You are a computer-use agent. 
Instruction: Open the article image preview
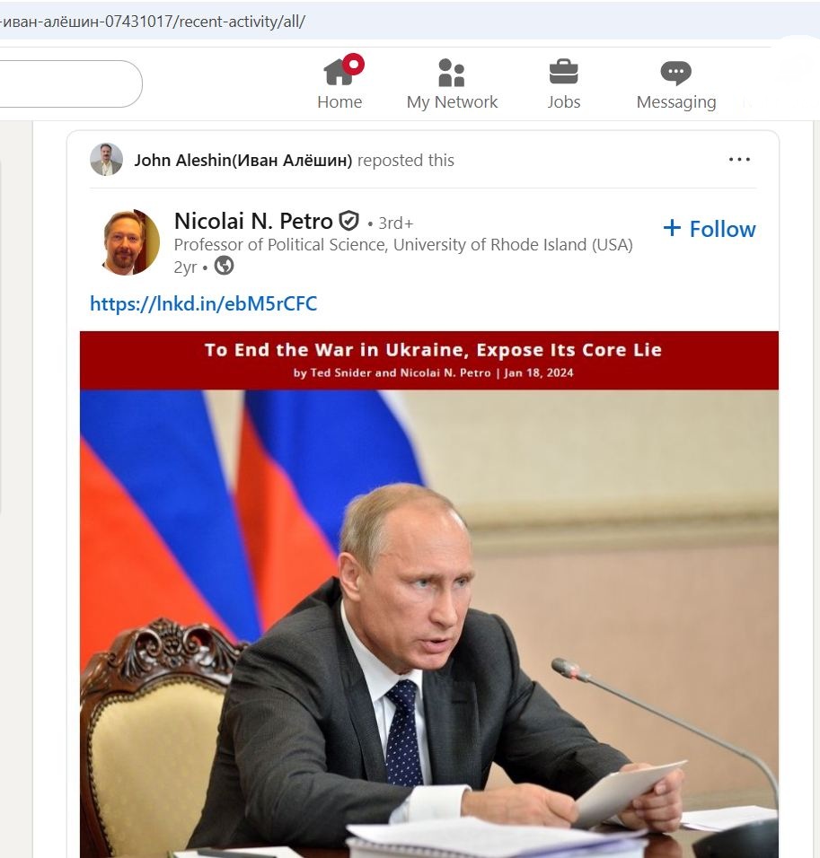click(x=429, y=624)
